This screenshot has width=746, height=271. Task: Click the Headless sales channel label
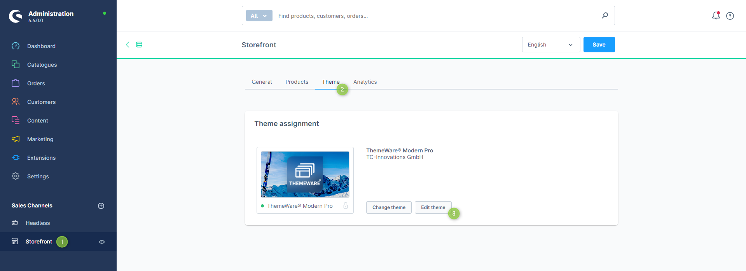click(x=38, y=223)
